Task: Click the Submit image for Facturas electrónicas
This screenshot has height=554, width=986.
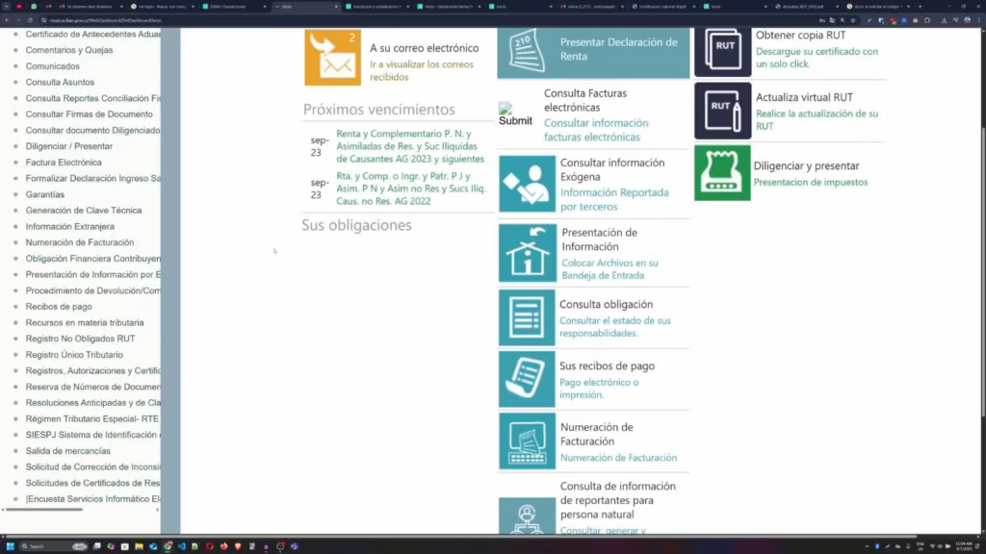Action: [515, 114]
